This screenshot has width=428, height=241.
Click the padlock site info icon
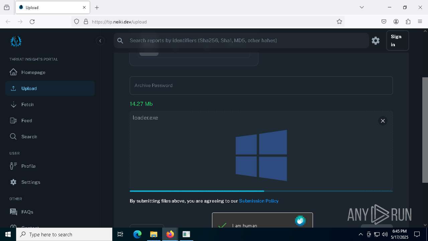click(86, 21)
